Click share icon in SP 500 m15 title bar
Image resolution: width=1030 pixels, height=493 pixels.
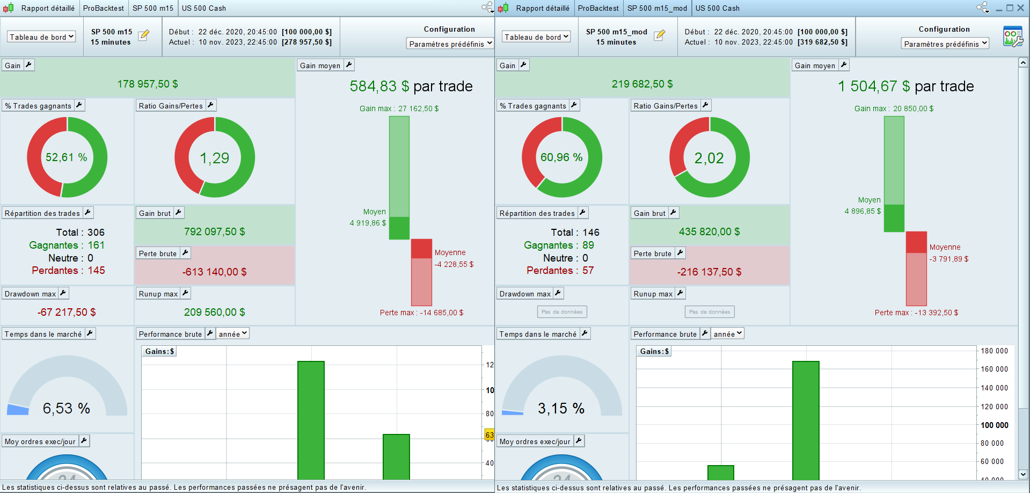coord(487,8)
